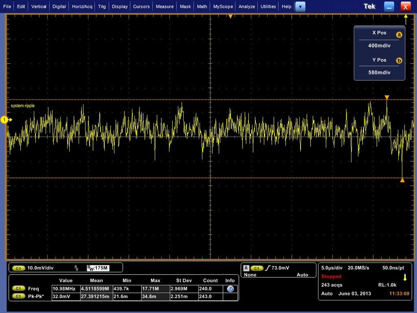The height and width of the screenshot is (313, 417).
Task: Click the 5.0µs/div horizontal scale readout
Action: (x=331, y=268)
